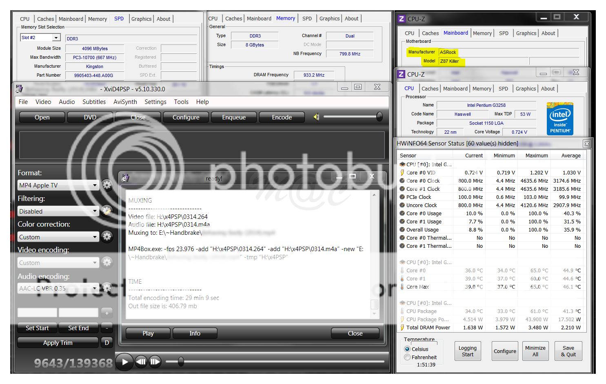The height and width of the screenshot is (384, 606).
Task: Expand the Filtering dropdown set to Disabled
Action: [x=58, y=211]
